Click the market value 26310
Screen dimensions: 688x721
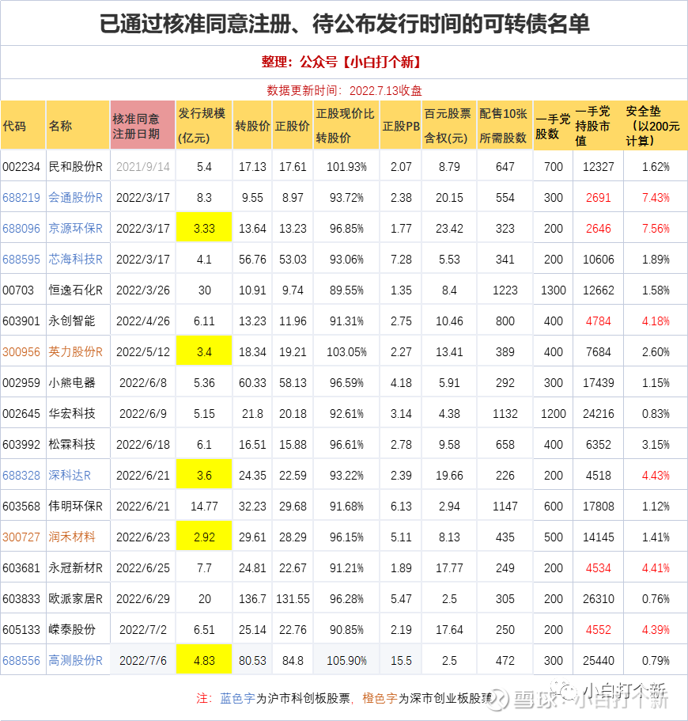tap(599, 598)
